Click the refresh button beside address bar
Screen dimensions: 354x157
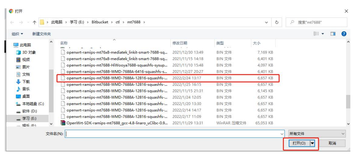277,23
